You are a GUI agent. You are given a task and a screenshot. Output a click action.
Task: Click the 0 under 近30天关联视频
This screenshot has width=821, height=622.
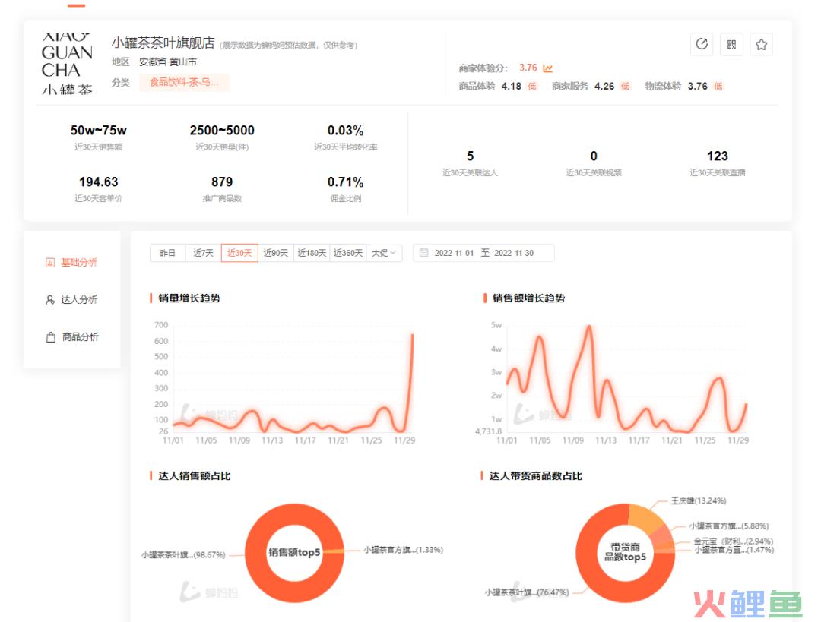[594, 156]
